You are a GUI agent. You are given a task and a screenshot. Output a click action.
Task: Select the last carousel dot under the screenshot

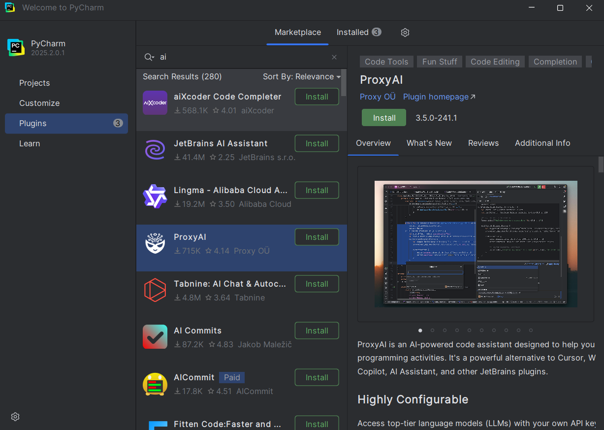(531, 331)
